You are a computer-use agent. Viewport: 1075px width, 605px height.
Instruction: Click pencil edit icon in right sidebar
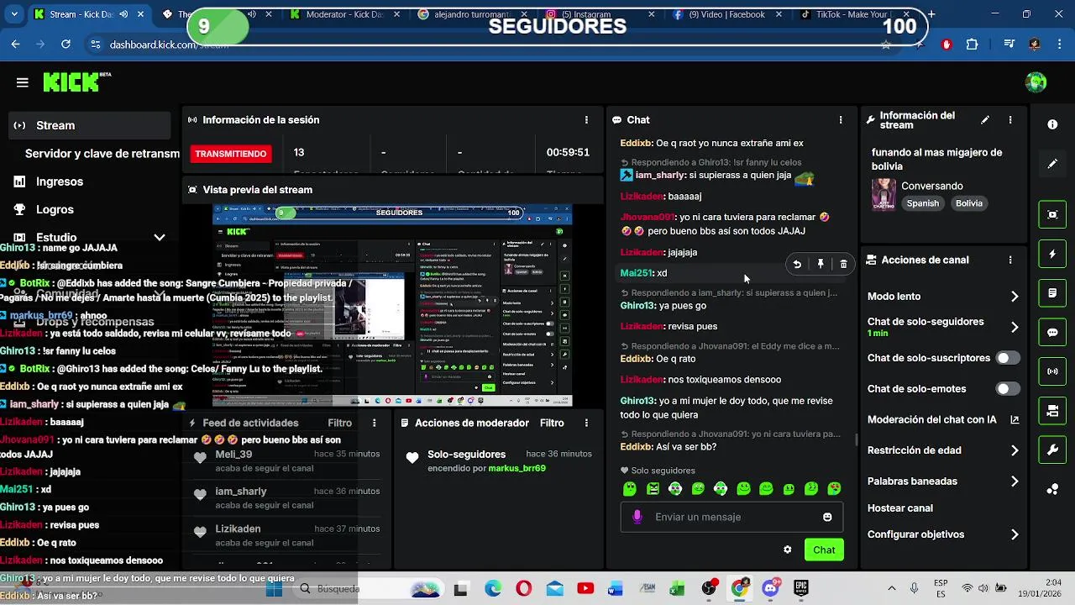[1052, 164]
